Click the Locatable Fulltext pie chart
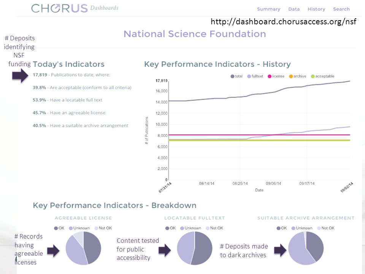This screenshot has height=274, width=365. pos(195,248)
